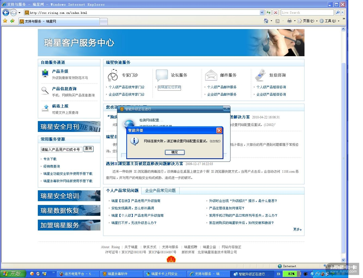Click the 产品信息查询 magnifier icon
The width and height of the screenshot is (363, 278).
(x=45, y=90)
